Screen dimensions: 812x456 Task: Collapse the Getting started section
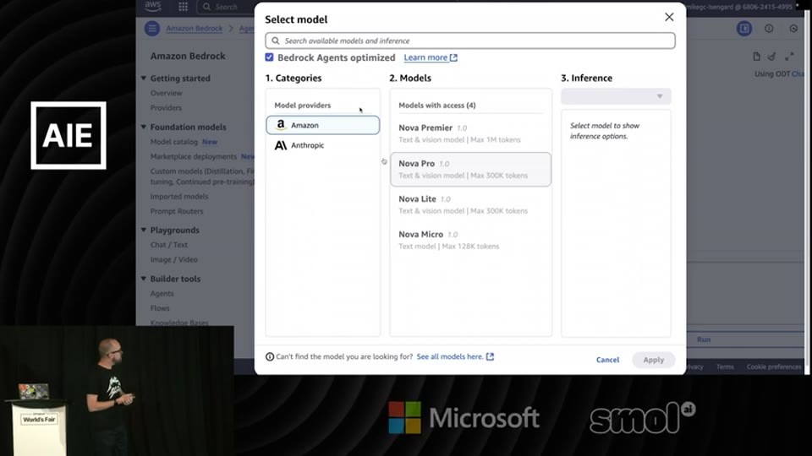(x=144, y=78)
